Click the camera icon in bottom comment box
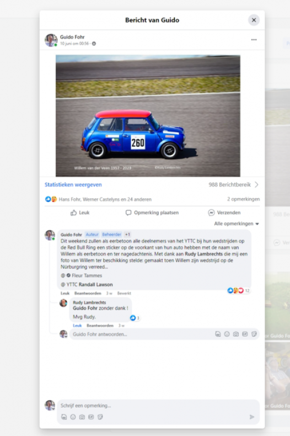The height and width of the screenshot is (436, 290). [82, 417]
